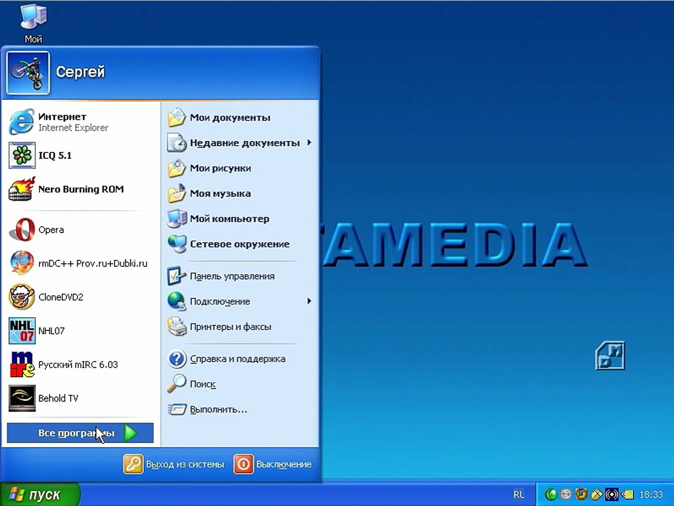Click Поиск magnifier item
This screenshot has width=674, height=506.
pos(240,384)
